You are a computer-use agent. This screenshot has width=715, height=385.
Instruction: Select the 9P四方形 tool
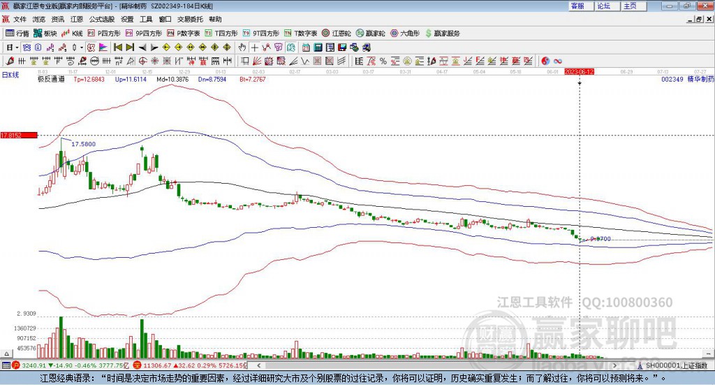click(x=144, y=34)
